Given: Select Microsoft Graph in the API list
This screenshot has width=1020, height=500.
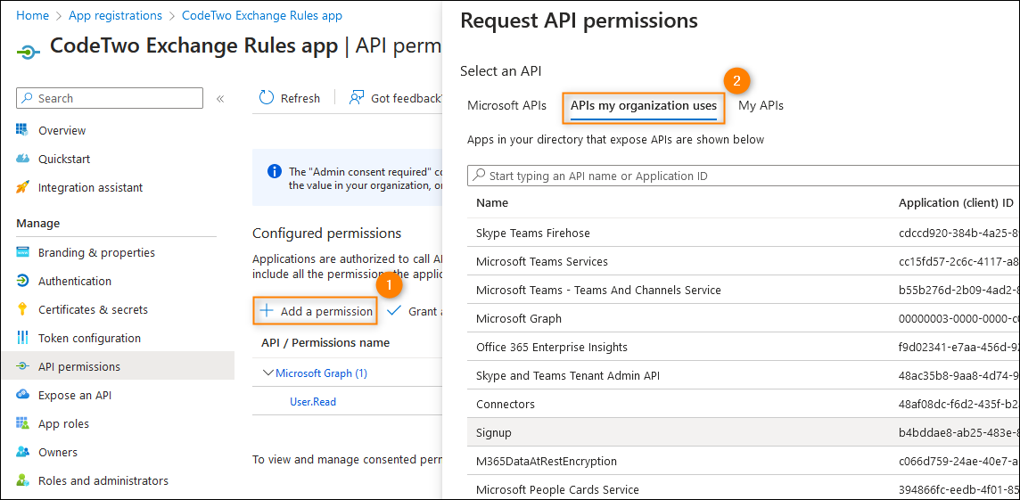Looking at the screenshot, I should 744,318.
